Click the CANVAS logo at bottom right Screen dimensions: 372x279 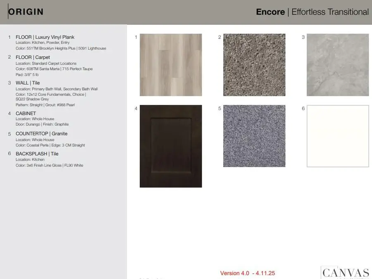click(345, 272)
